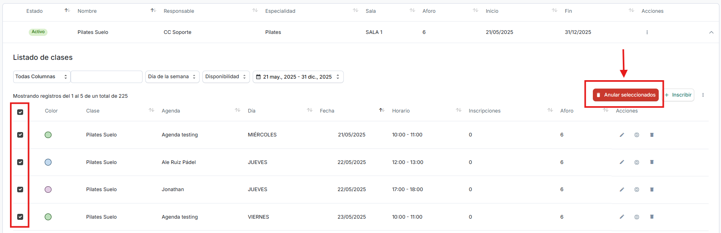Click the Inscribir button
721x233 pixels.
678,95
